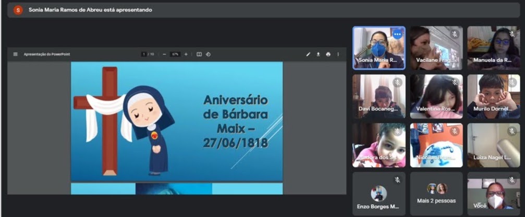This screenshot has width=525, height=217.
Task: Click Manuela's muted microphone indicator
Action: tap(512, 34)
